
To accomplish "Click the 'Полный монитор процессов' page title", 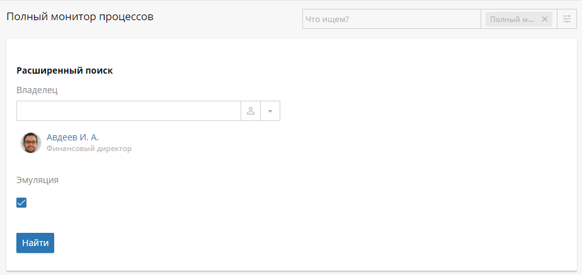I will [80, 17].
